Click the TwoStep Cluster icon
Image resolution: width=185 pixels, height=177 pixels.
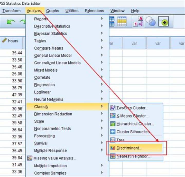click(x=113, y=108)
